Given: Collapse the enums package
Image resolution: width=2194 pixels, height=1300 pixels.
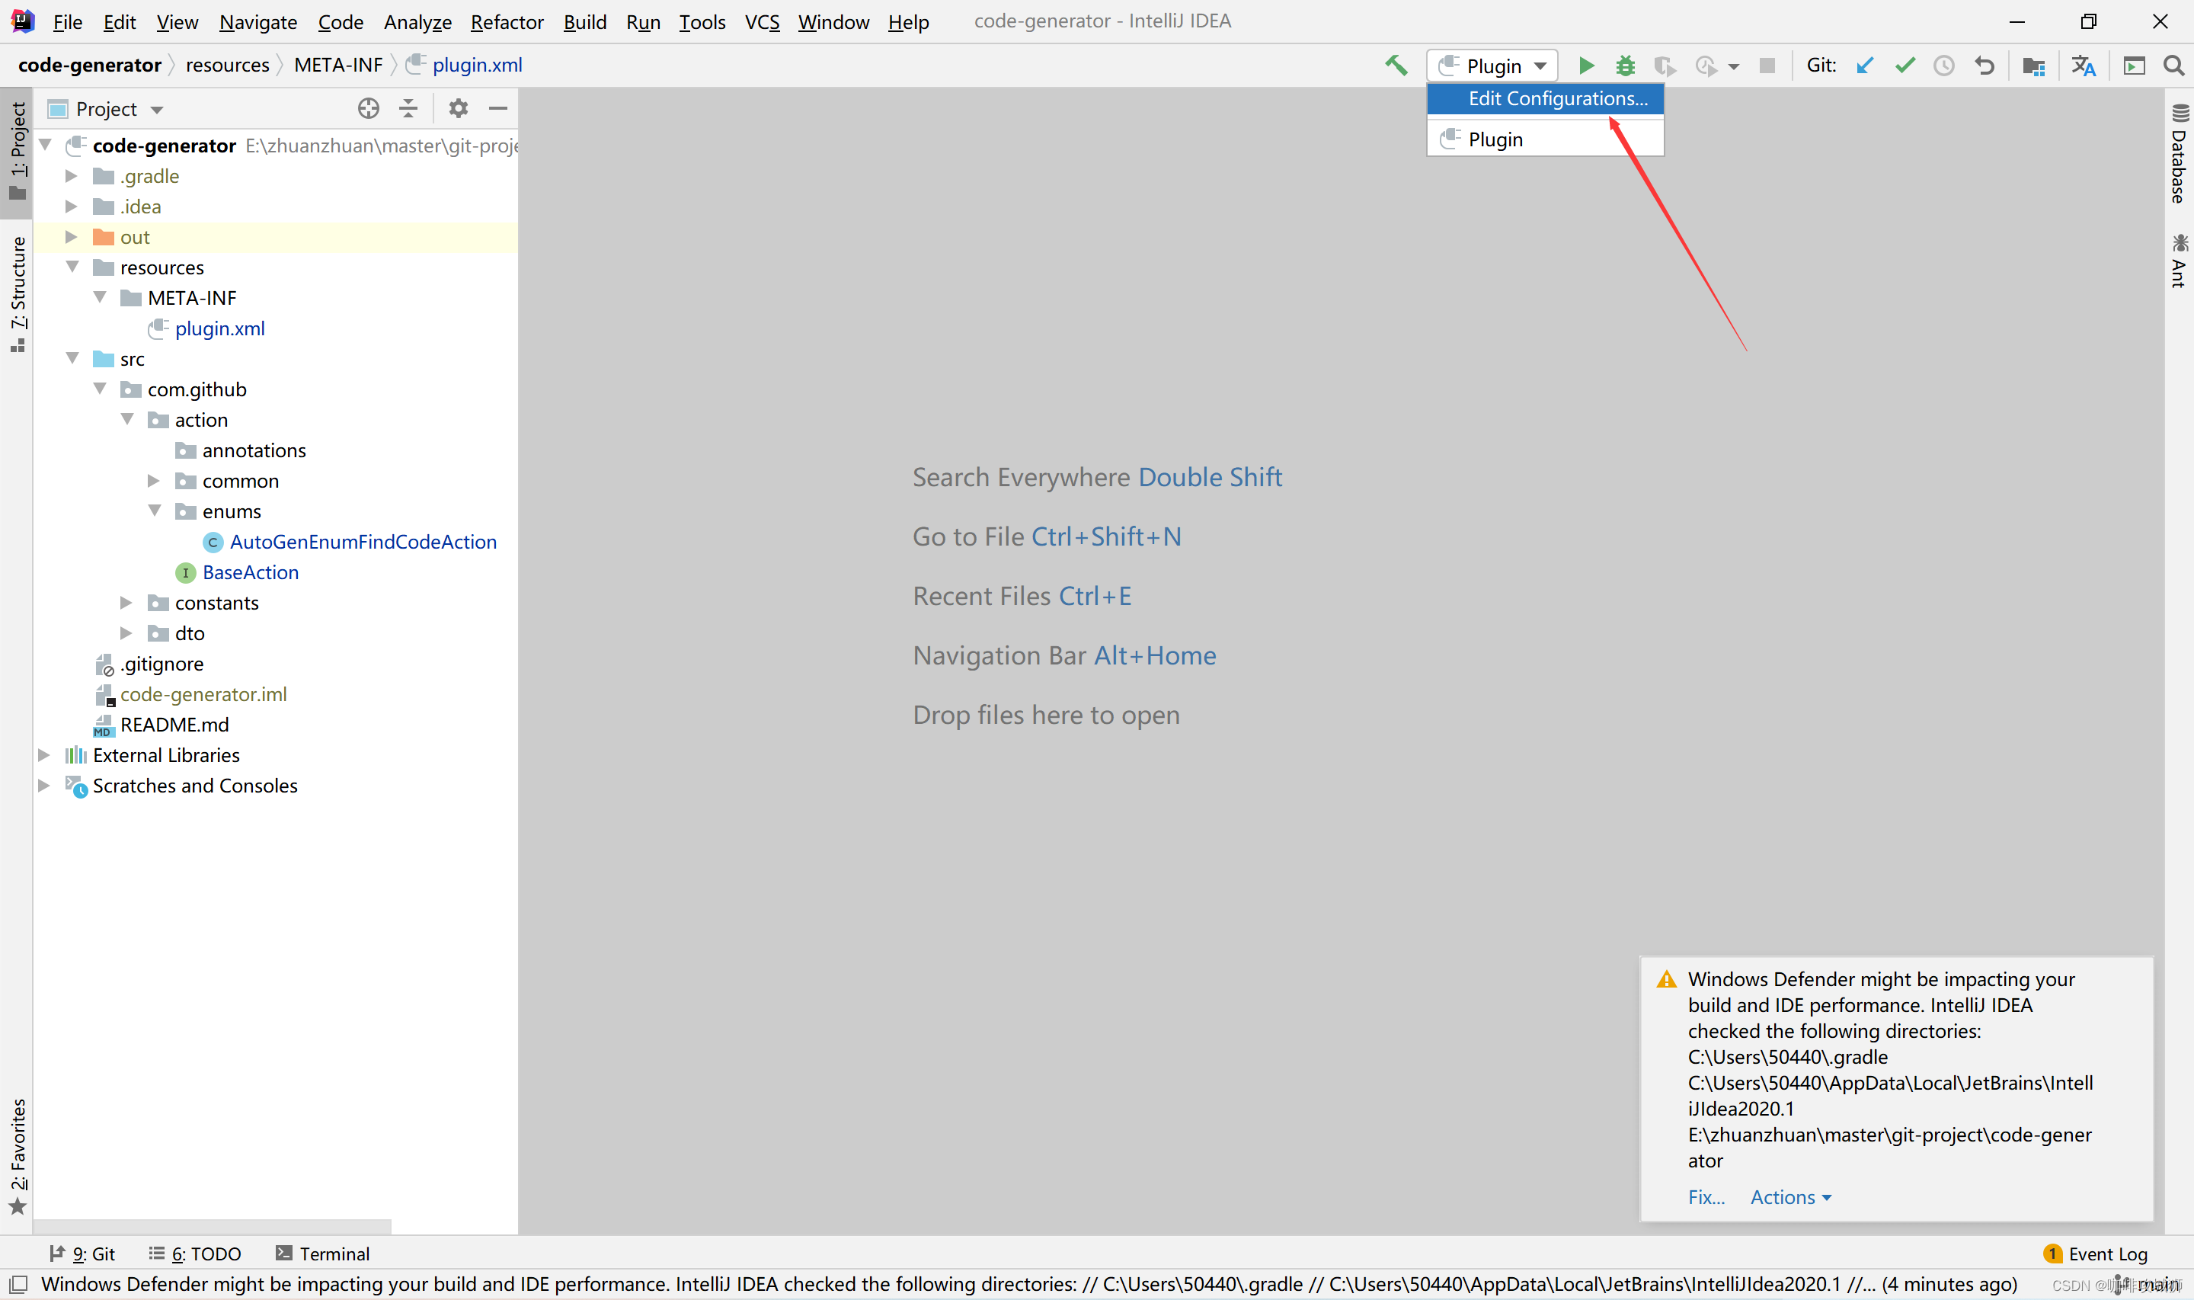Looking at the screenshot, I should coord(154,511).
